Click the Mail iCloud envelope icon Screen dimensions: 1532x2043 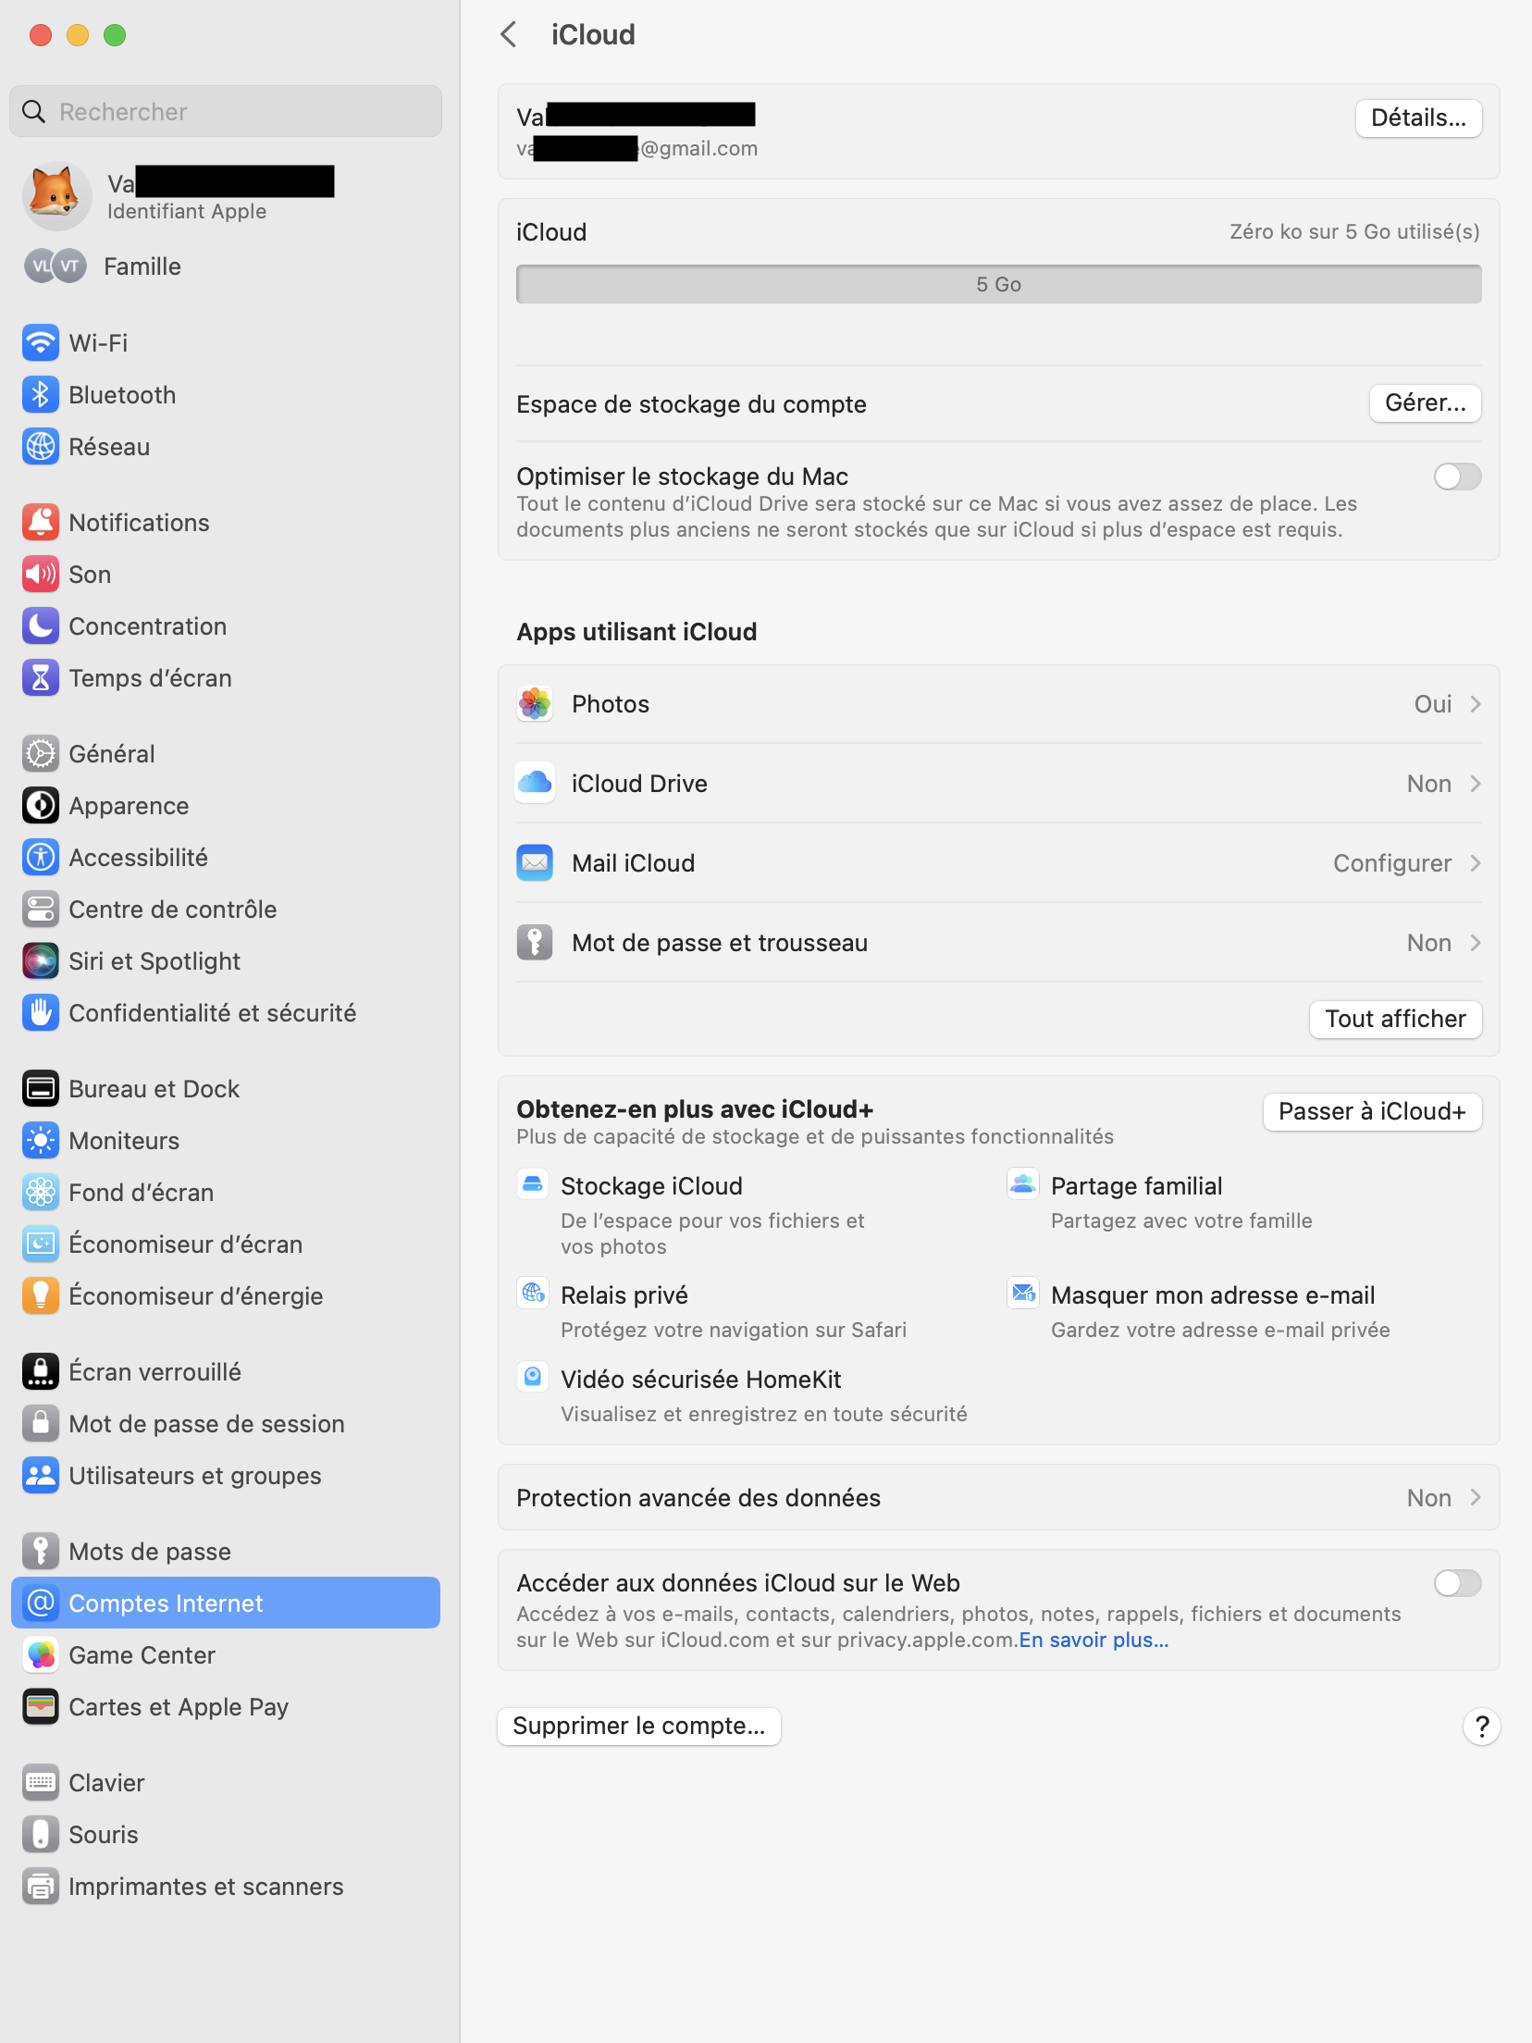point(535,863)
